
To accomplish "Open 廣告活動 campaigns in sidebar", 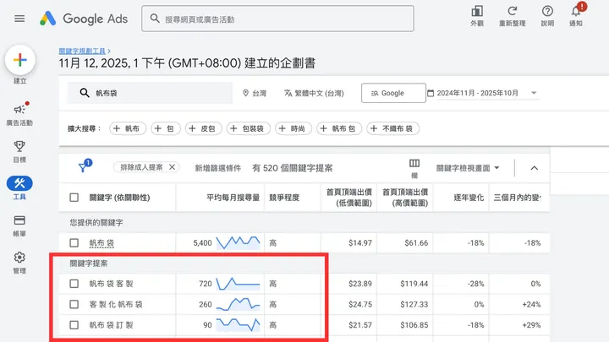I will pyautogui.click(x=19, y=114).
